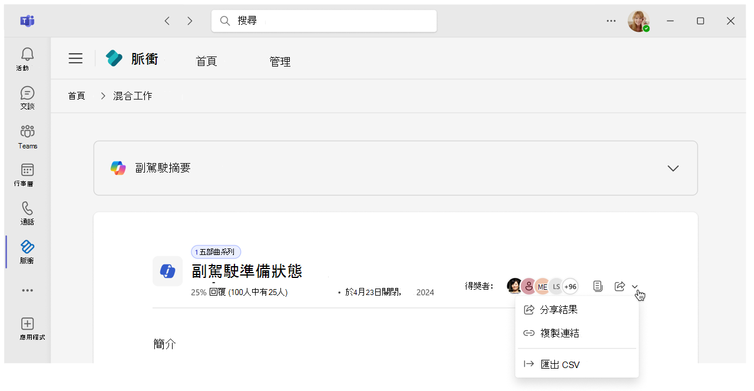The height and width of the screenshot is (391, 754).
Task: Open 通話 from the sidebar
Action: (27, 213)
